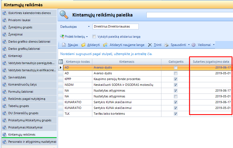Image resolution: width=233 pixels, height=148 pixels.
Task: Click the Spausdinti printer icon
Action: click(166, 45)
